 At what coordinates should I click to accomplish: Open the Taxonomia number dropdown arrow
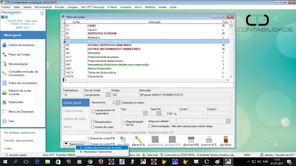pyautogui.click(x=118, y=102)
